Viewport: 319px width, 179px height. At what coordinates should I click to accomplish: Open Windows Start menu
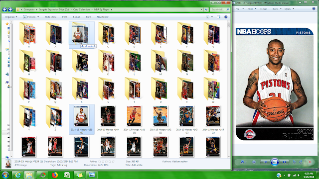point(5,175)
